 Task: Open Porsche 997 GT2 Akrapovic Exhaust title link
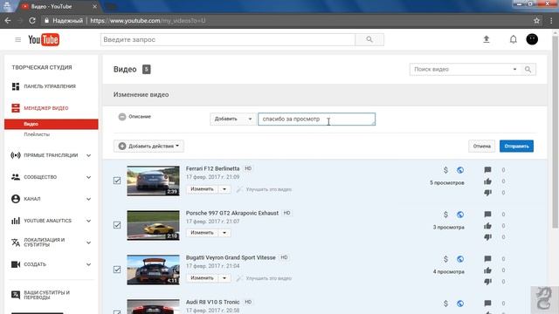click(232, 213)
